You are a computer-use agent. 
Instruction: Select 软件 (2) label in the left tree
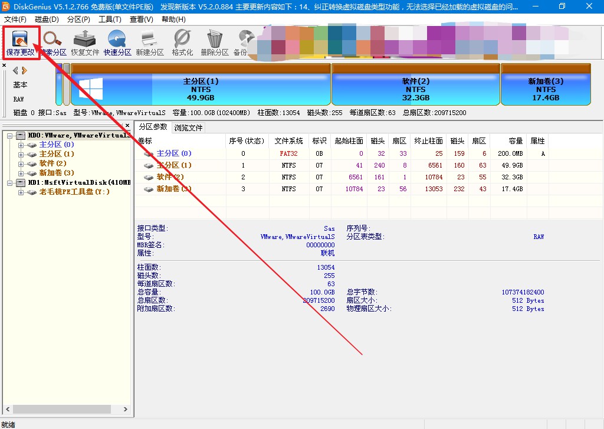coord(52,163)
